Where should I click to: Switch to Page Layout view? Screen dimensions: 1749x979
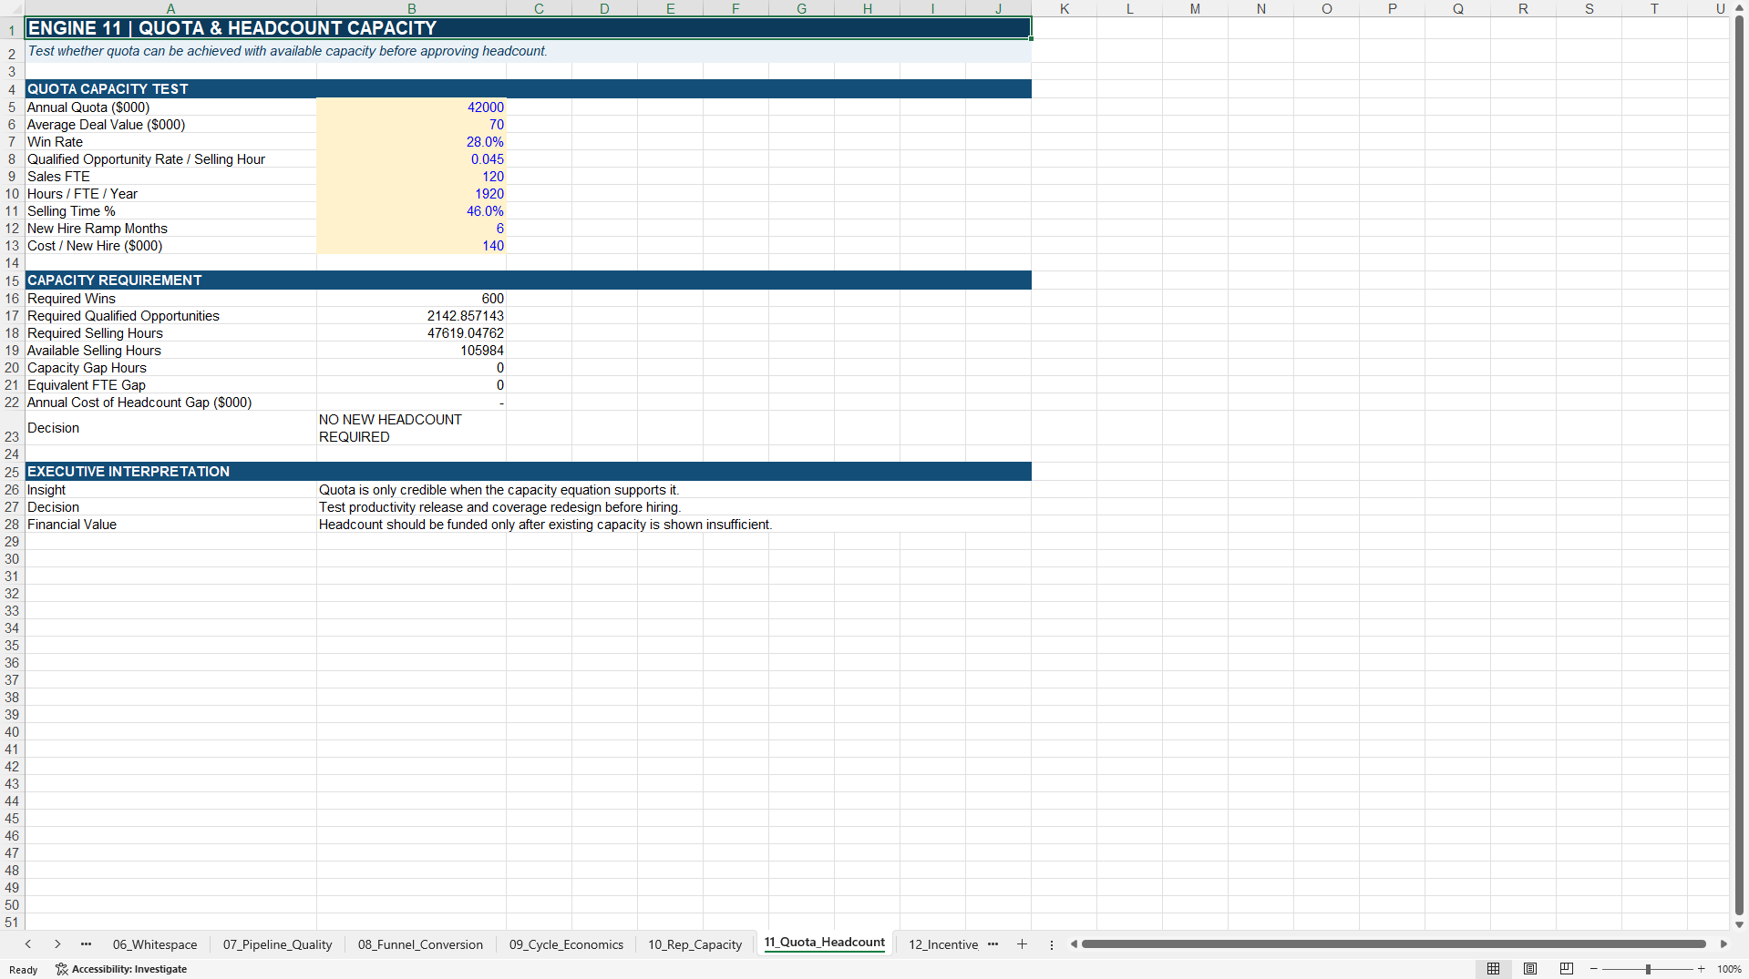click(x=1530, y=969)
